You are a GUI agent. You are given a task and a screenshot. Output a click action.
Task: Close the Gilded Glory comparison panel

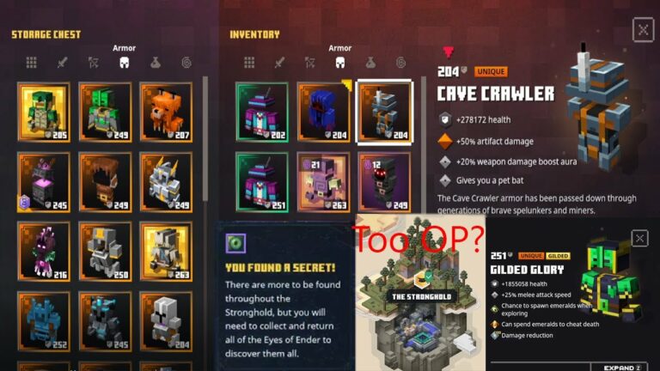point(639,239)
